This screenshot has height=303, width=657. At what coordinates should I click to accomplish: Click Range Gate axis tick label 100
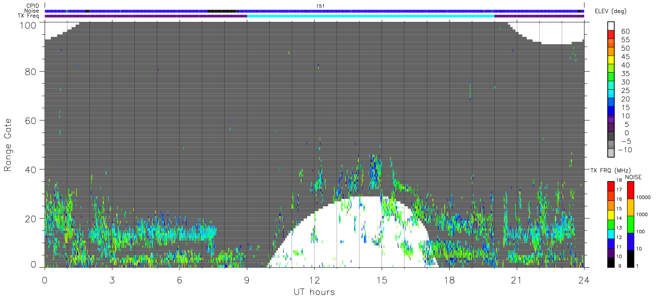(x=28, y=25)
